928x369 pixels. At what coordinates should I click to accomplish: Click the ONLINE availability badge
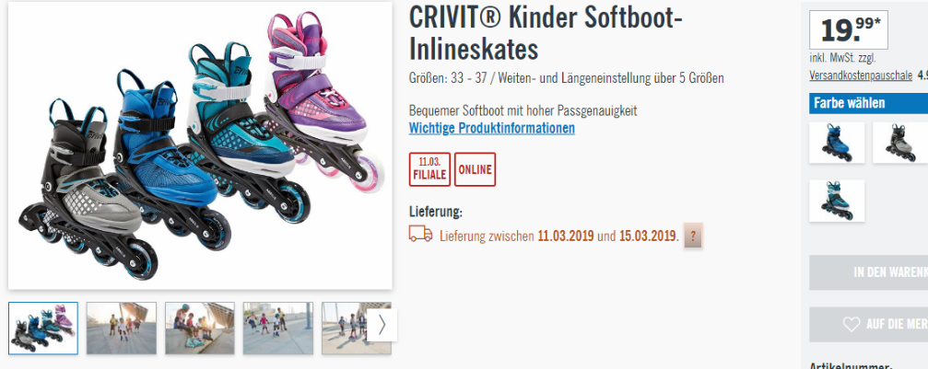pos(476,169)
